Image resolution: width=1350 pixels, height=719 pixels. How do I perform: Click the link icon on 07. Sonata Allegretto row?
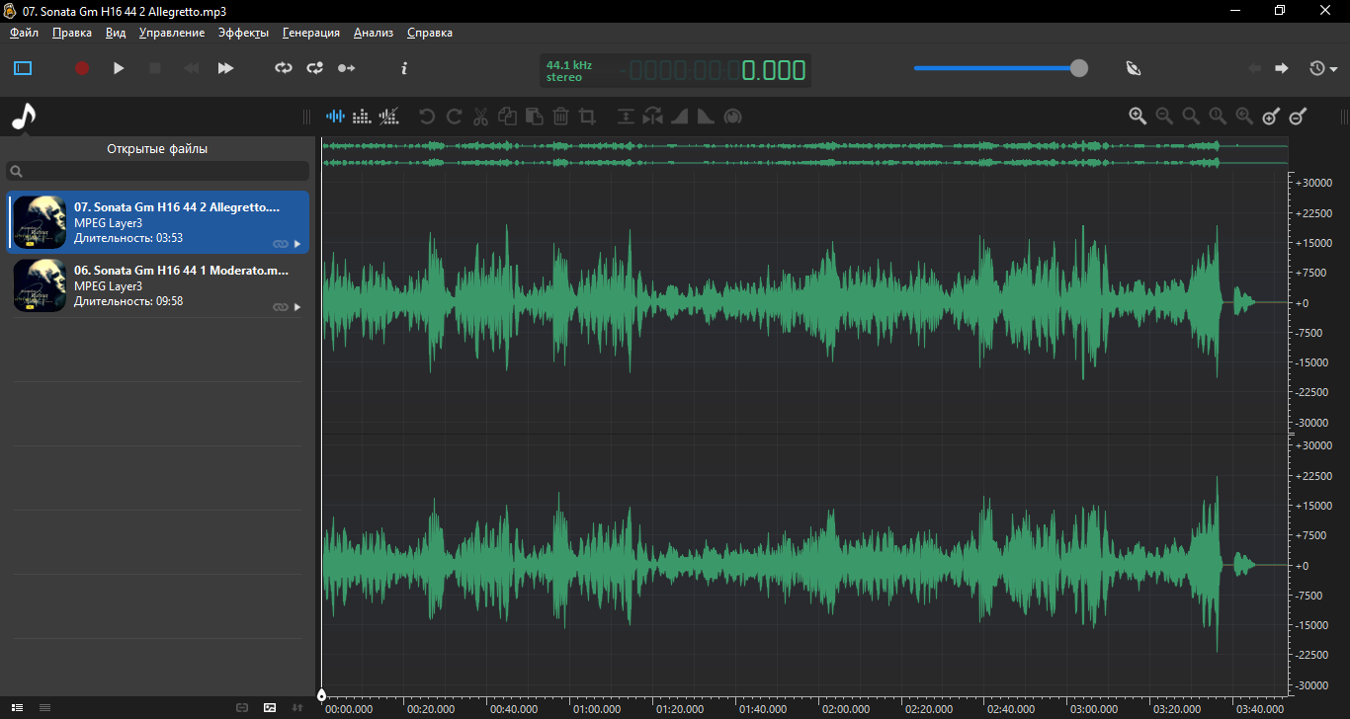[x=281, y=244]
